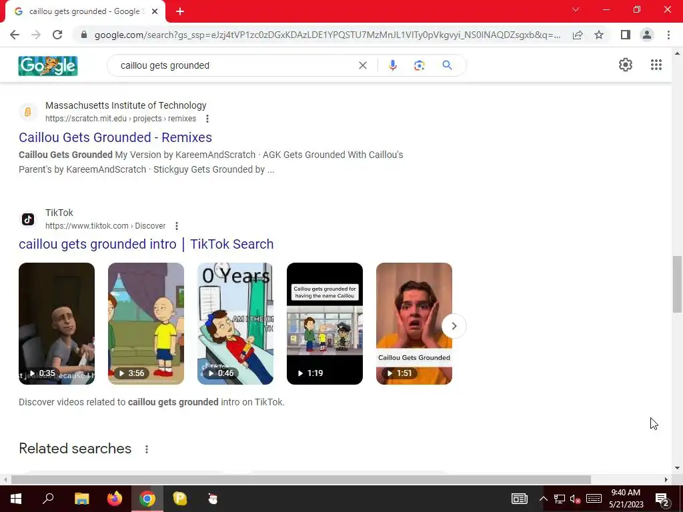
Task: Click the horizontal scrollbar thumb
Action: [301, 479]
